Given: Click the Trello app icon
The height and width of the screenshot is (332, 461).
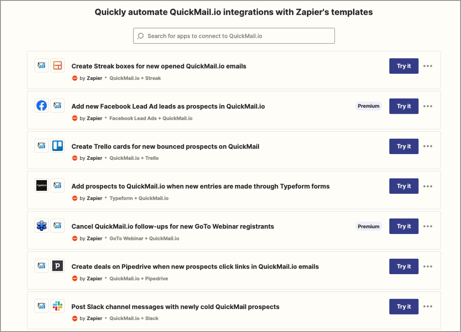Looking at the screenshot, I should point(57,146).
